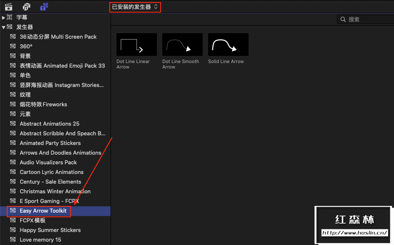Click the generator icon beside 背景

(13, 56)
